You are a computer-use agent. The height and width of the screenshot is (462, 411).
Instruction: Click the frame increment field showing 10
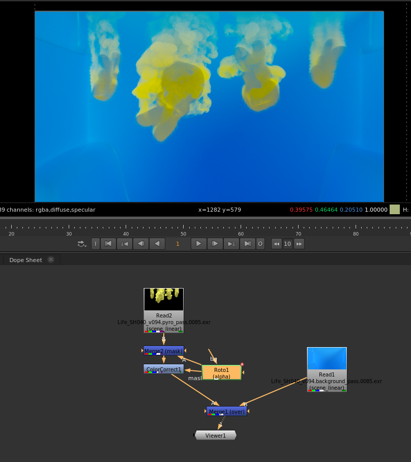click(x=287, y=244)
